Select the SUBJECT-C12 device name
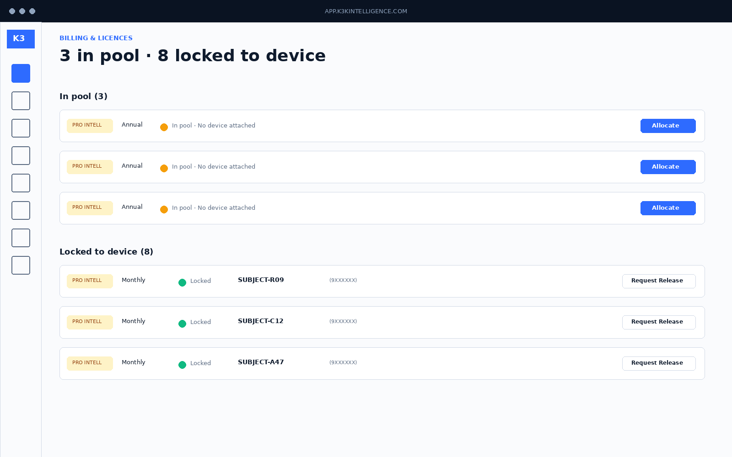 point(261,321)
